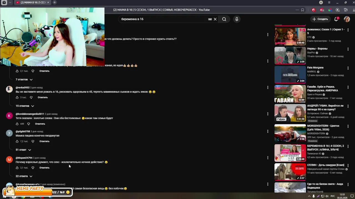Open YouTube notifications bell

pos(336,19)
